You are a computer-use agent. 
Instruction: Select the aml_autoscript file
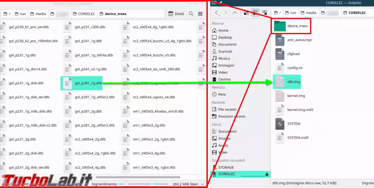click(x=294, y=40)
